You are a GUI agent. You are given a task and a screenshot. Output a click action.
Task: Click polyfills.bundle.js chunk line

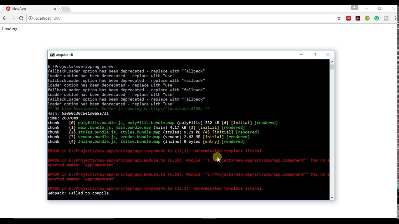coord(162,123)
